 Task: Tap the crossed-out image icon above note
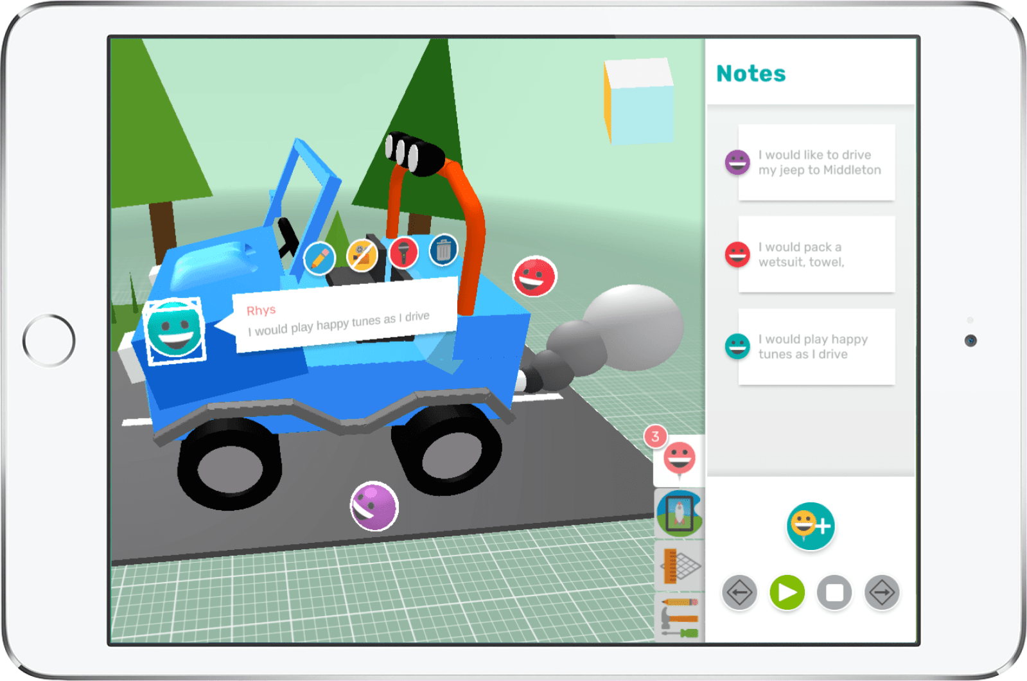(x=362, y=255)
